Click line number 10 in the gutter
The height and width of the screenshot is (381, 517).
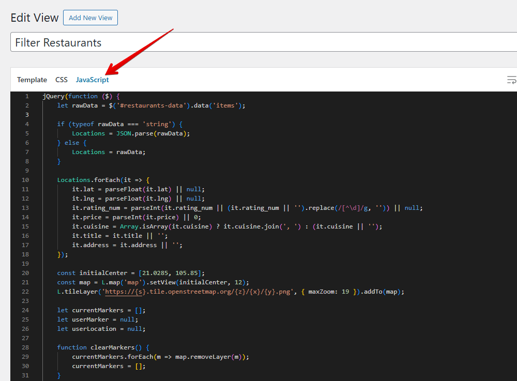pos(25,179)
